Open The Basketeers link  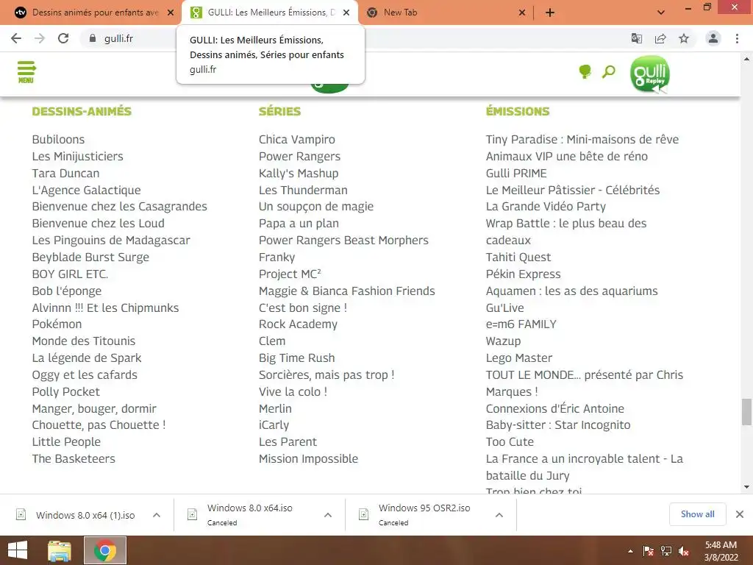[74, 458]
